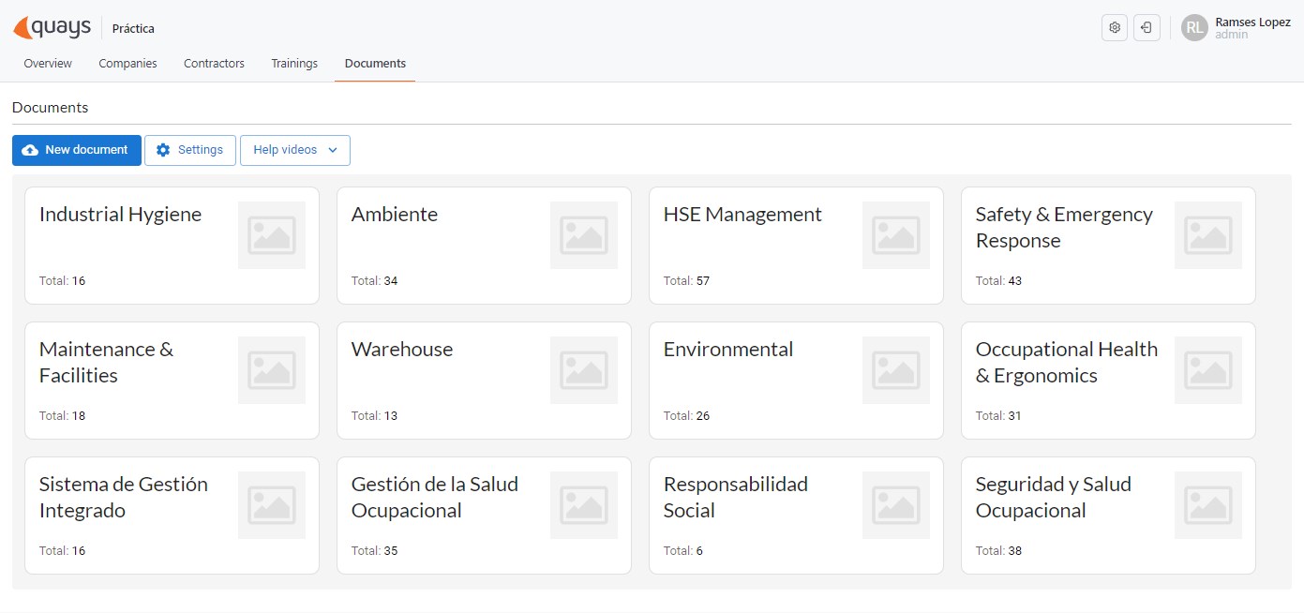The width and height of the screenshot is (1304, 613).
Task: Open the Warehouse document category card
Action: tap(484, 380)
